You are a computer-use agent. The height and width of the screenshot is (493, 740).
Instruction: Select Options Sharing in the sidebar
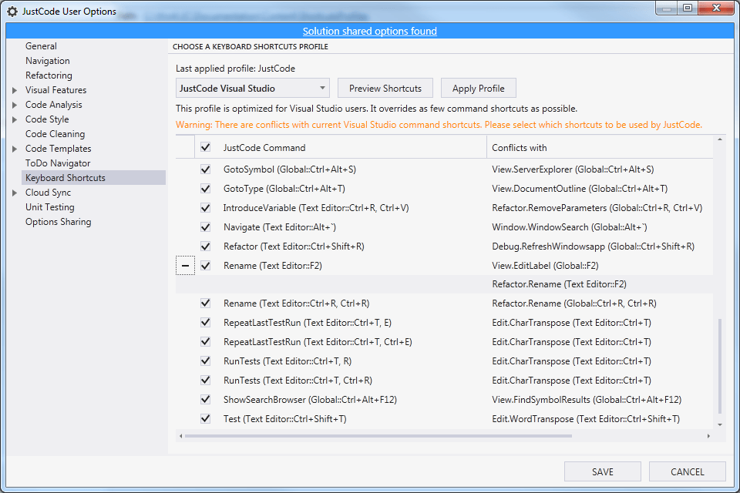tap(58, 222)
